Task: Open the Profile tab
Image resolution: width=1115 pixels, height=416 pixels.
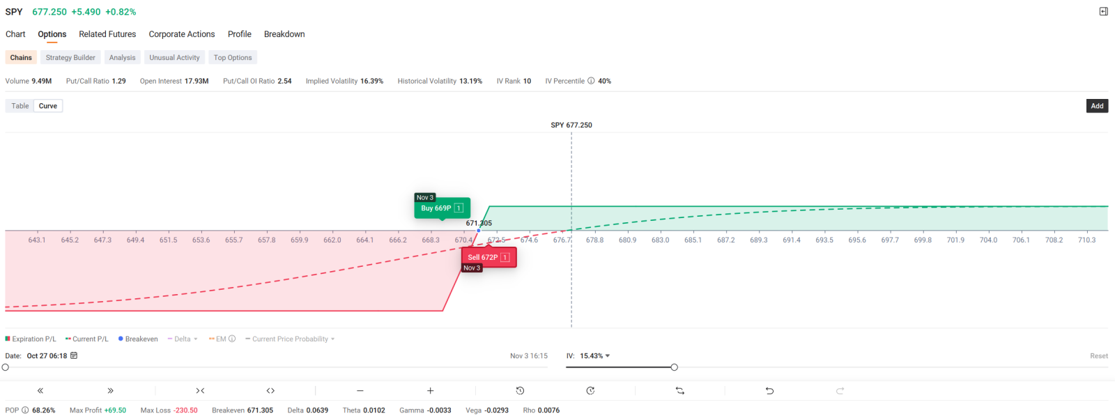Action: coord(240,34)
